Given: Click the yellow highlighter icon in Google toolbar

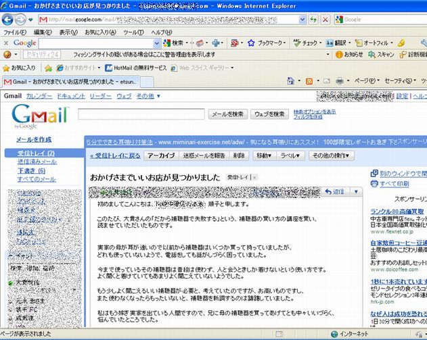Looking at the screenshot, I should tap(401, 43).
